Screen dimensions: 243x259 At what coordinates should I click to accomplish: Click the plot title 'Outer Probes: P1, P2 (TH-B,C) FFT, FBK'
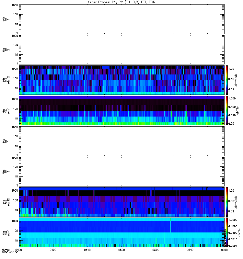pyautogui.click(x=121, y=2)
